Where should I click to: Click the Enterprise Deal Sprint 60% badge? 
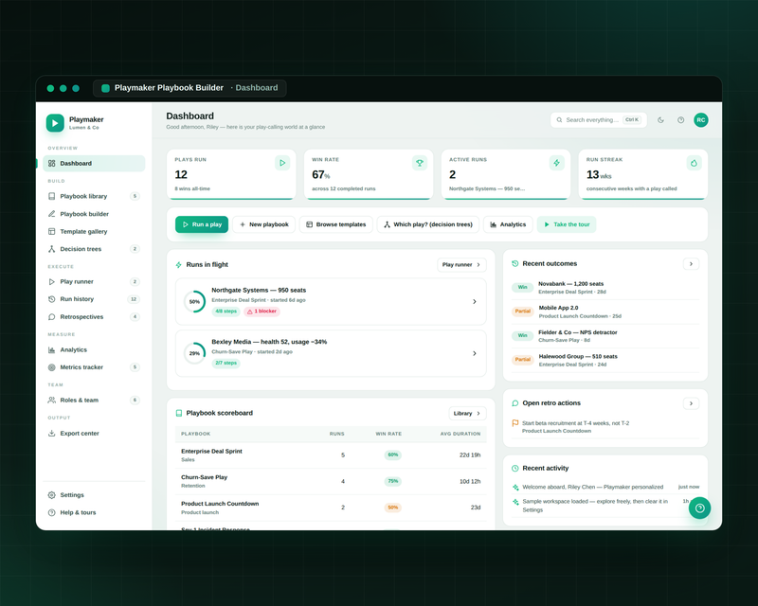tap(392, 454)
